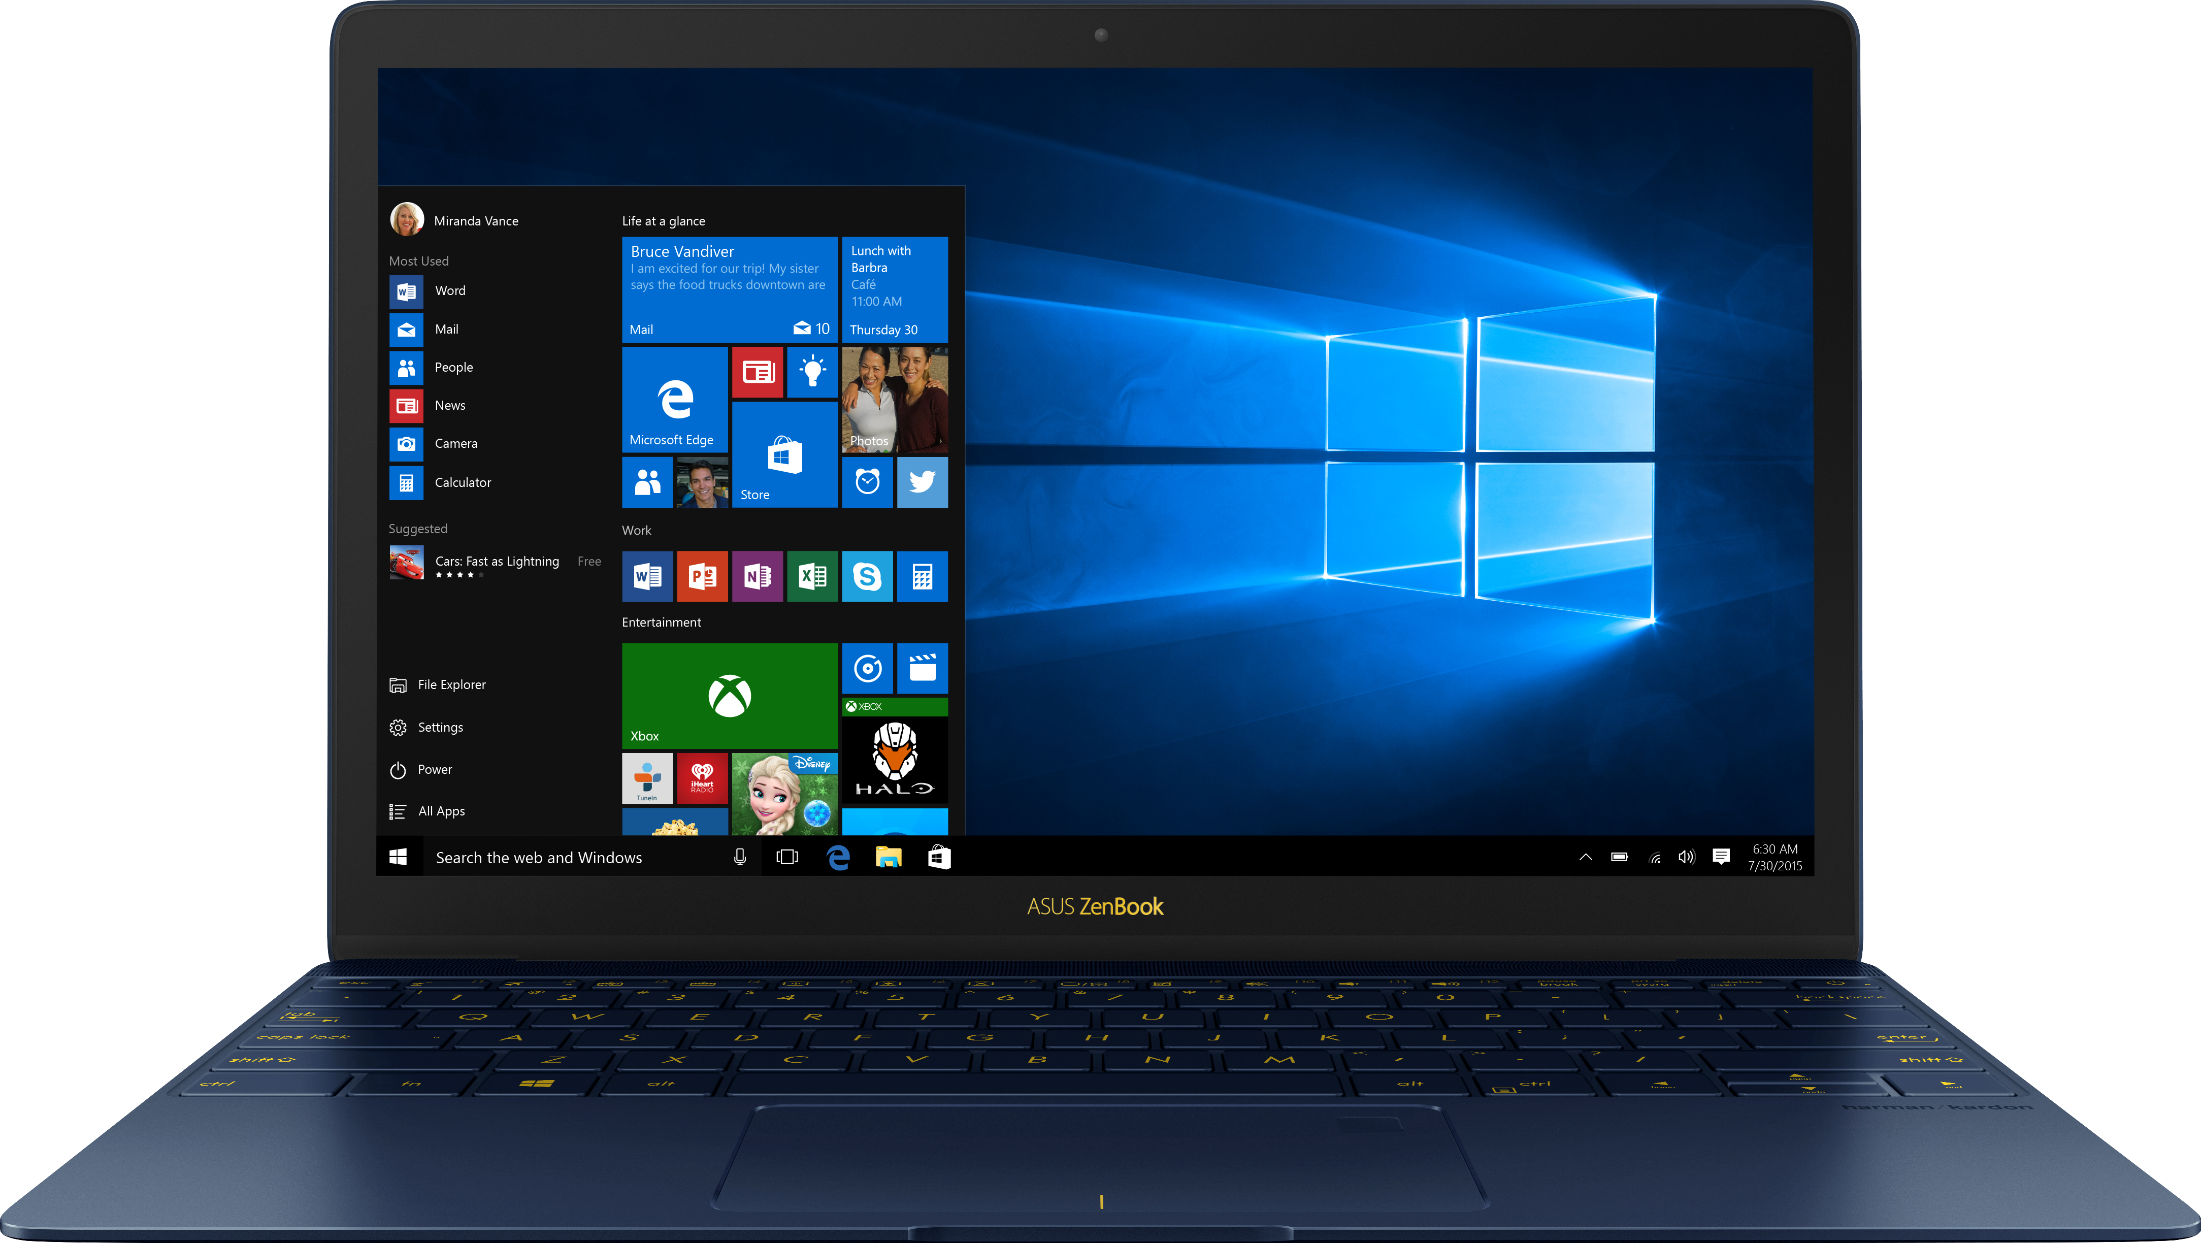Launch the Skype tile in the Work group
The height and width of the screenshot is (1243, 2201).
pos(867,576)
